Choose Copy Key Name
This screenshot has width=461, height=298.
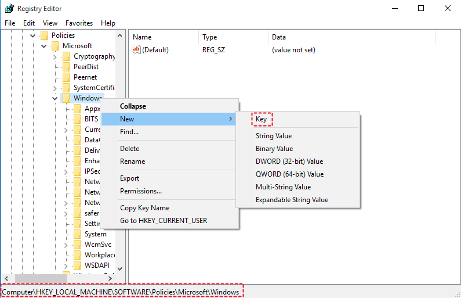[x=169, y=208]
